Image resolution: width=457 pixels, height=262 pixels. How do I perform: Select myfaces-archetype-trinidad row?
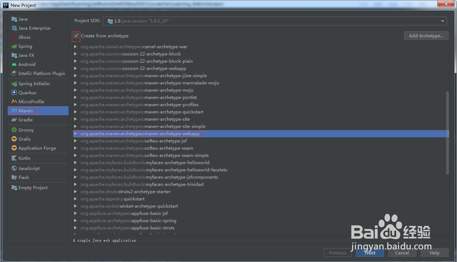coord(261,184)
